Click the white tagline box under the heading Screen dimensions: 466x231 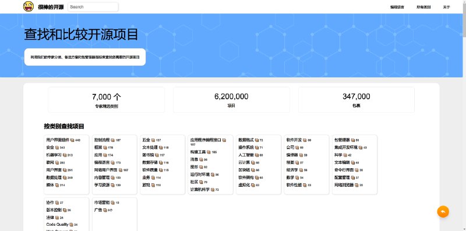(x=85, y=57)
